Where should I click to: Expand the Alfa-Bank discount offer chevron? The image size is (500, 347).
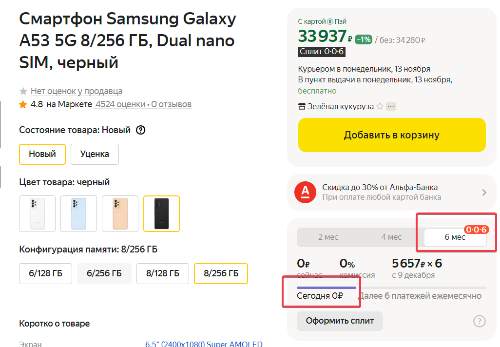tap(484, 193)
